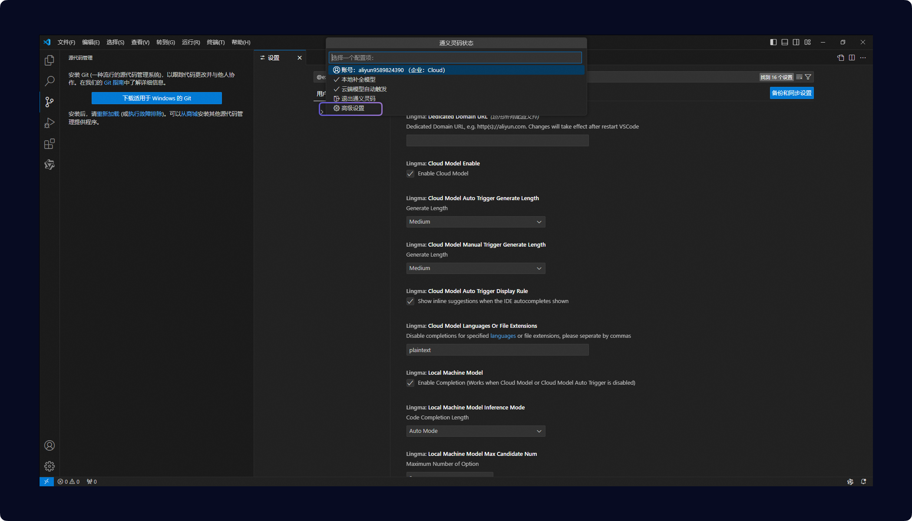Toggle Local Machine Model Enable Completion checkbox
The image size is (912, 521).
point(410,383)
